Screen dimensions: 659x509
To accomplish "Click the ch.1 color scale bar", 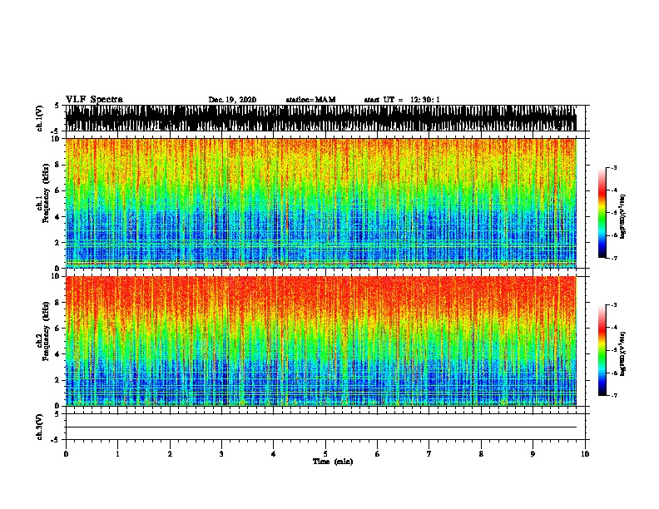I will tap(602, 213).
